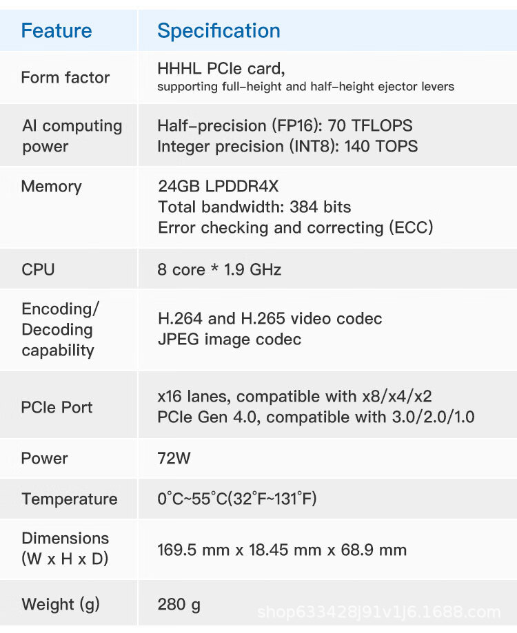This screenshot has height=633, width=517.
Task: Click the HHHL PCIe card text
Action: coord(221,69)
